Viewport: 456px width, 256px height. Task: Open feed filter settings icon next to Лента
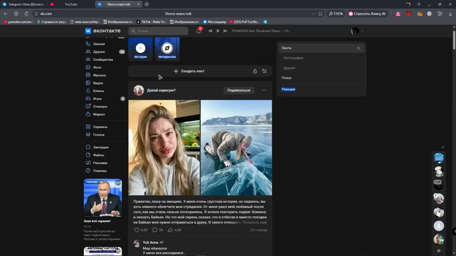pyautogui.click(x=359, y=48)
